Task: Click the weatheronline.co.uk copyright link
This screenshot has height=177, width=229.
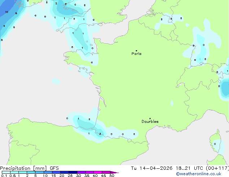Action: click(199, 174)
